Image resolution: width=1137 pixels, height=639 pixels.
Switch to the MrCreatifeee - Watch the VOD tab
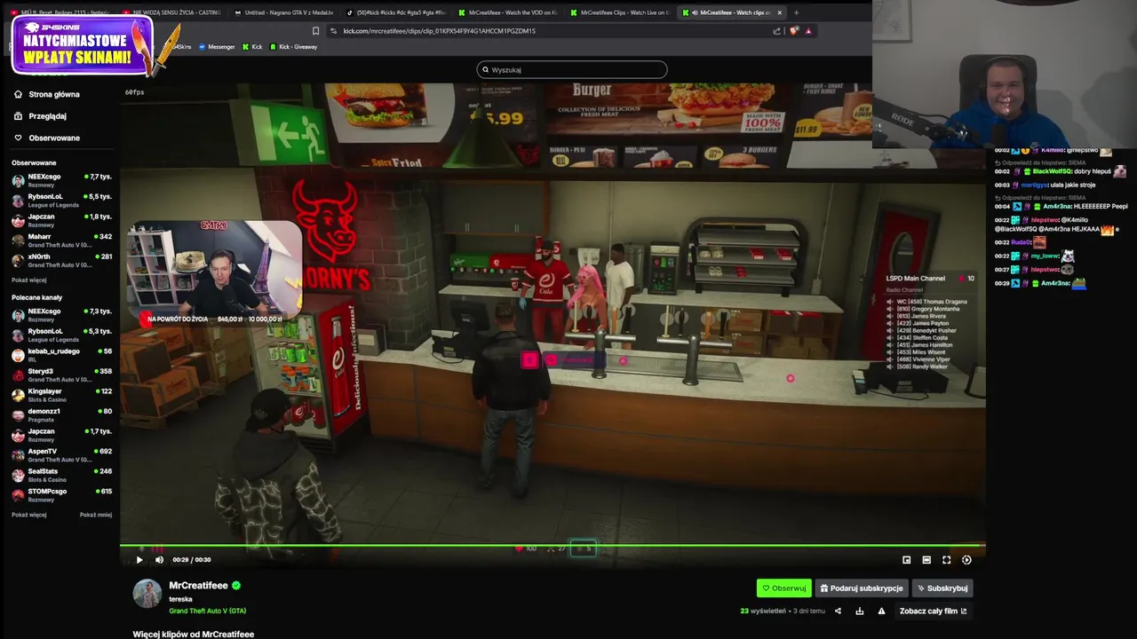point(506,12)
